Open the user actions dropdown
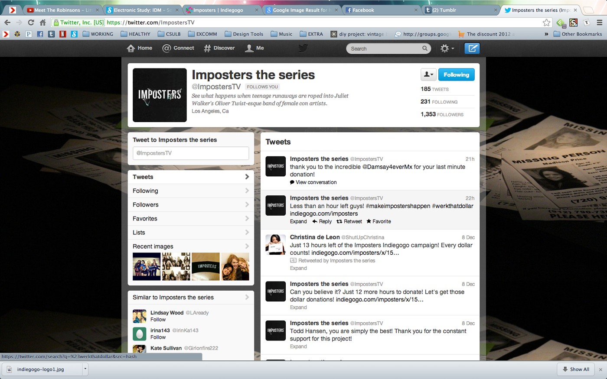 pyautogui.click(x=428, y=75)
